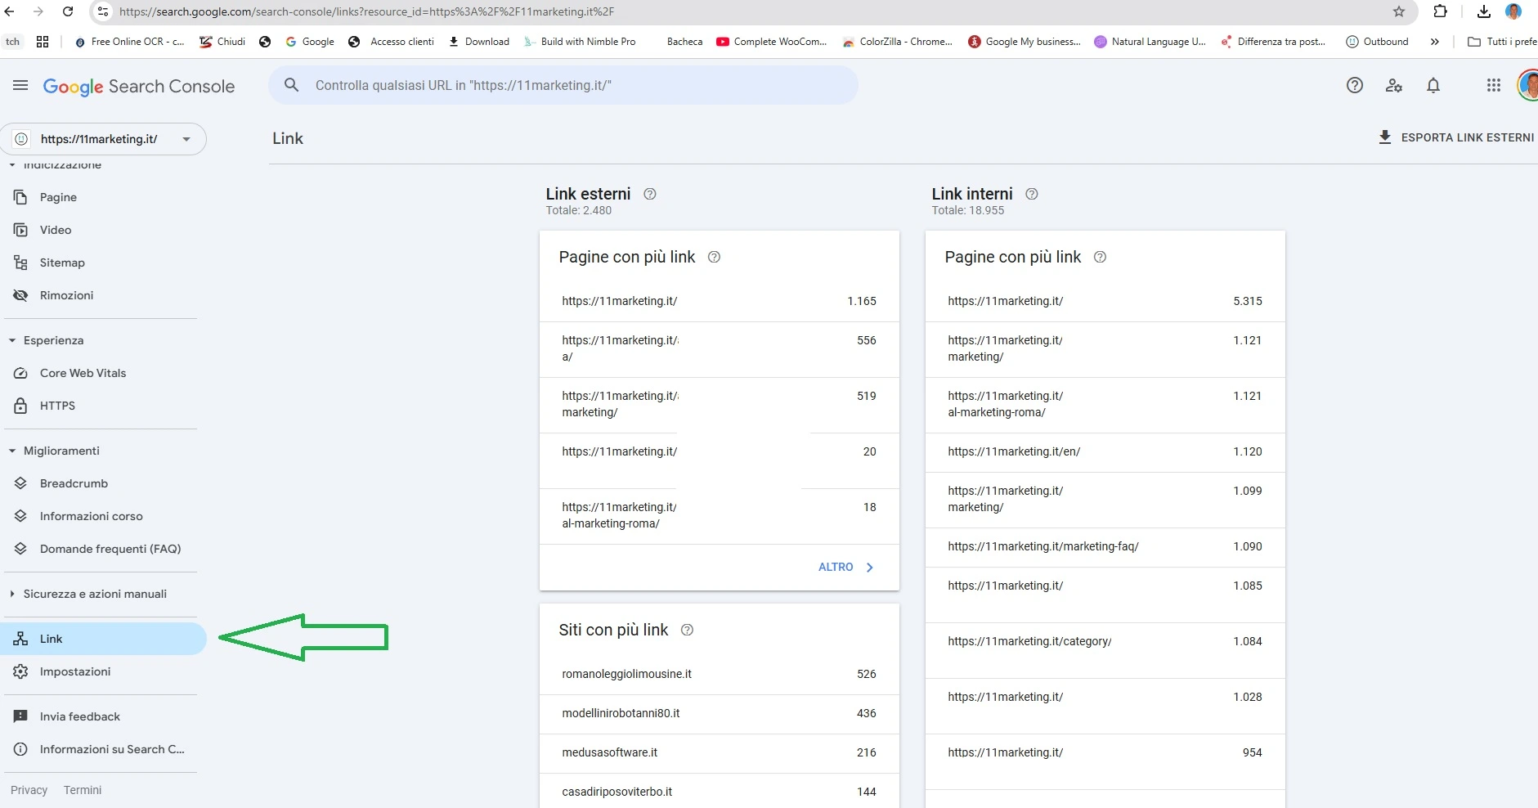Click the manage users icon
Viewport: 1538px width, 808px height.
coord(1394,86)
